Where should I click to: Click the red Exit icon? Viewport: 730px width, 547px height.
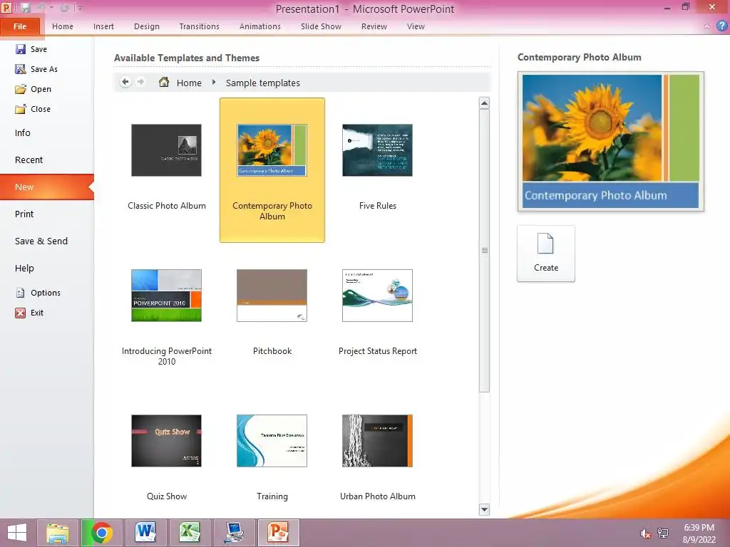(21, 313)
